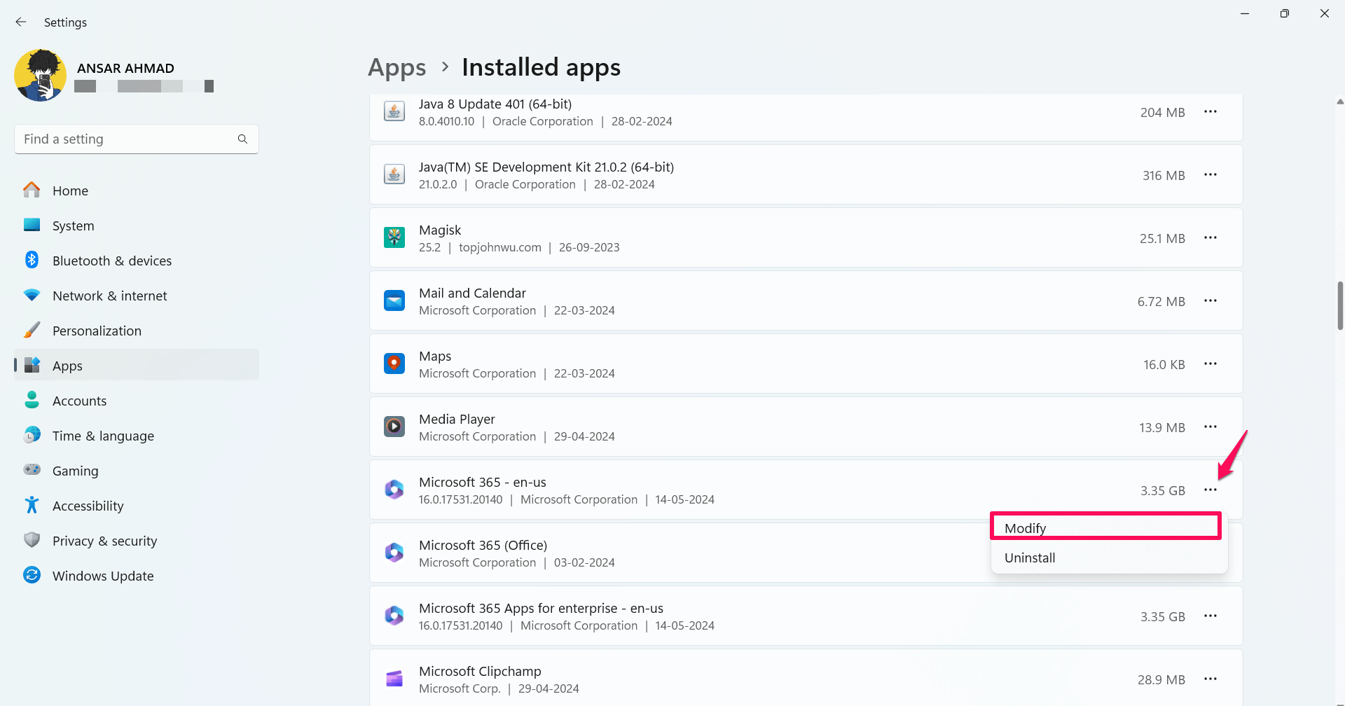Click the Microsoft Clipchamp icon

click(394, 679)
